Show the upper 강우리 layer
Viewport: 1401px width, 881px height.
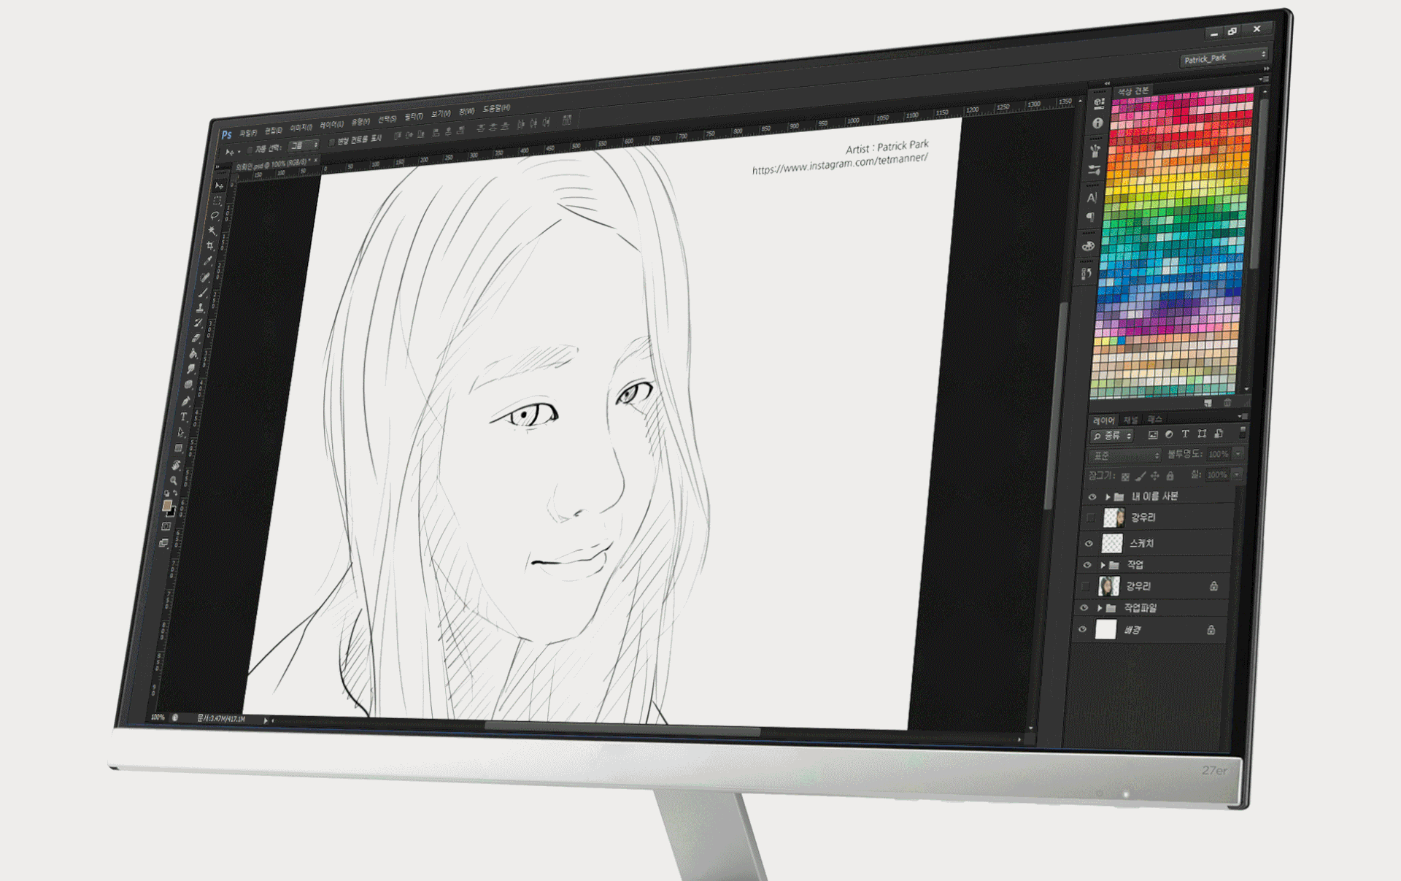(1091, 518)
